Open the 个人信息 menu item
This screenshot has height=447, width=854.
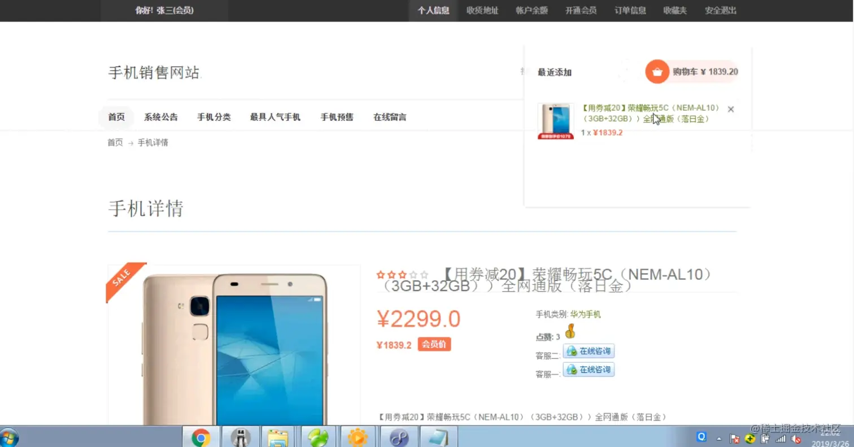(x=433, y=11)
